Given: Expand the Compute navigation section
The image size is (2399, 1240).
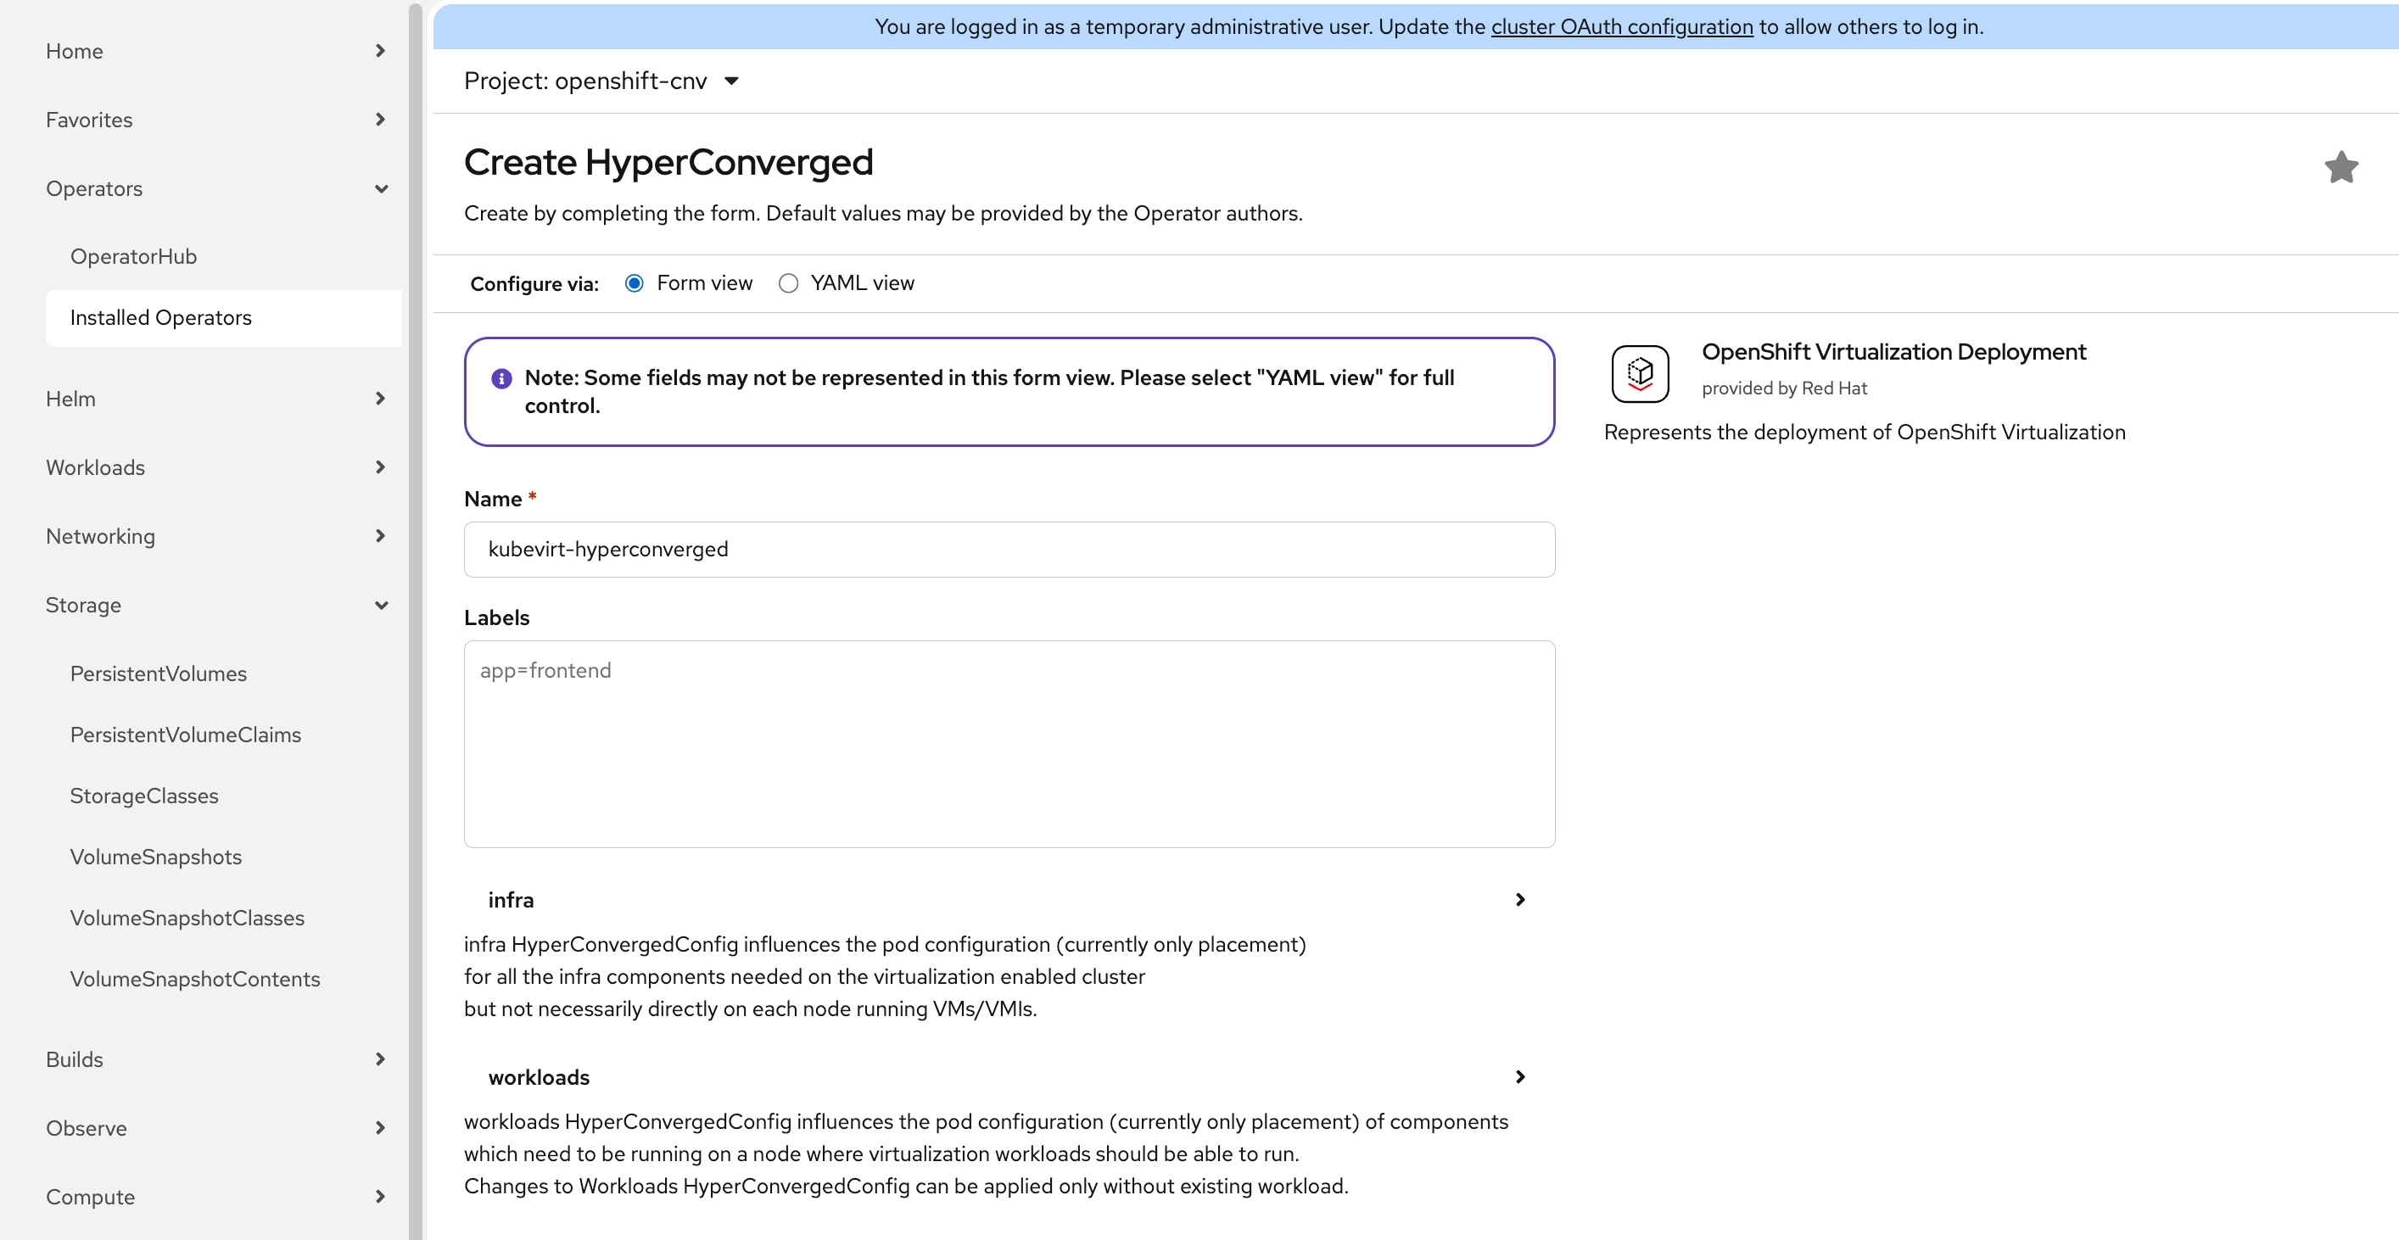Looking at the screenshot, I should pyautogui.click(x=216, y=1196).
